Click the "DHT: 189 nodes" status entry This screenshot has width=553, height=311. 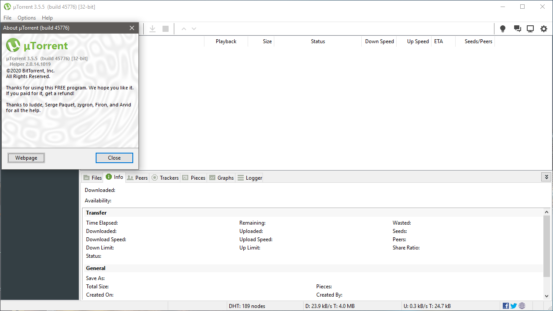click(247, 306)
